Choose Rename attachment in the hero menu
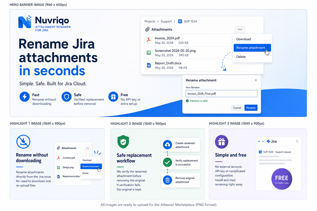This screenshot has width=317, height=211. 252,48
